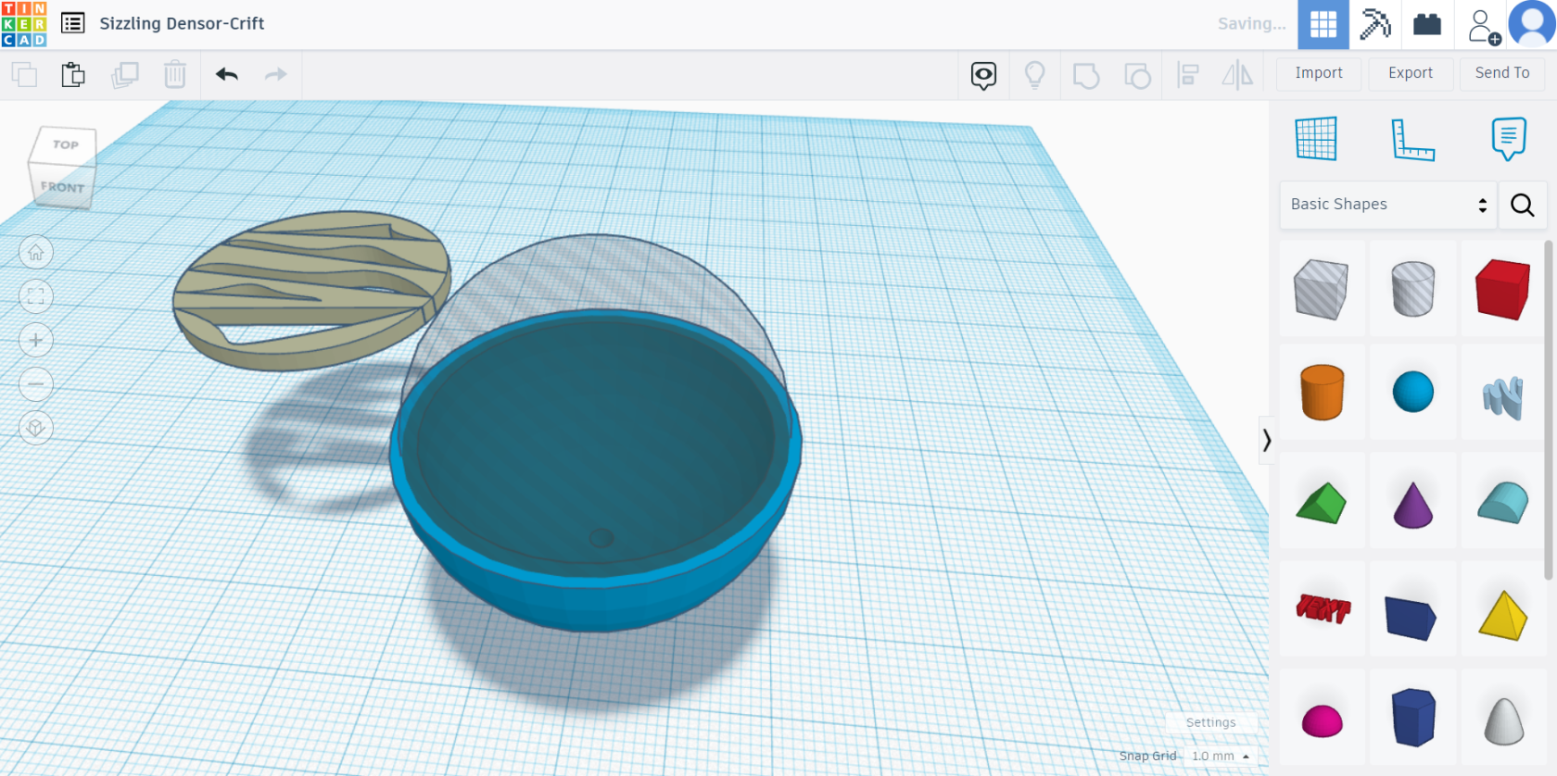This screenshot has width=1557, height=776.
Task: Pick the red Box shape
Action: tap(1503, 289)
